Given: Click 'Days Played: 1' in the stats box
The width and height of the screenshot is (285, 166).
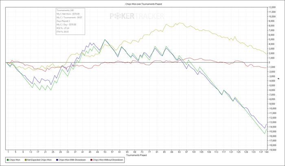Looking at the screenshot, I should tap(63, 21).
